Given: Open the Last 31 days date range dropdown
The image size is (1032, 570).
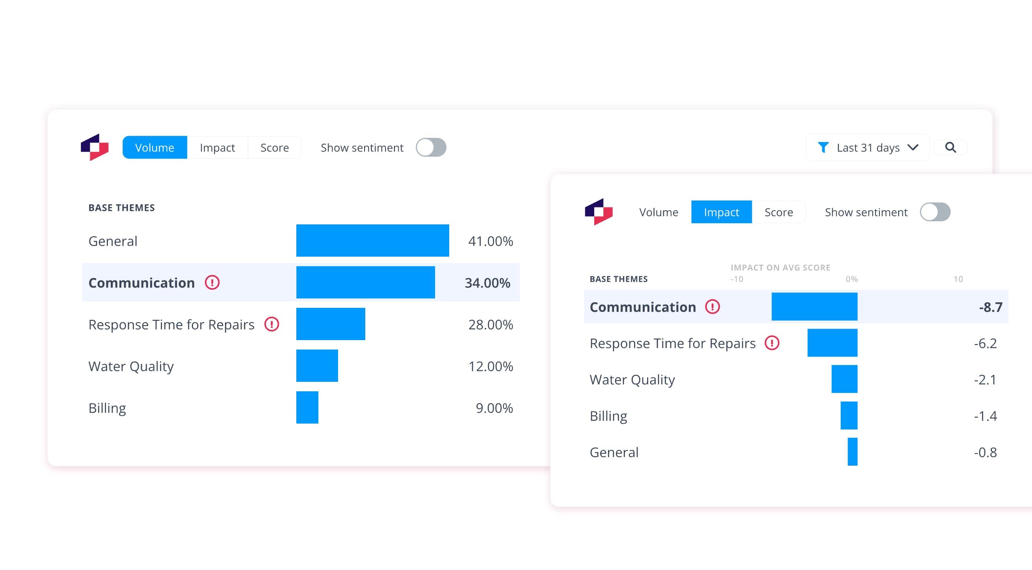Looking at the screenshot, I should (867, 147).
